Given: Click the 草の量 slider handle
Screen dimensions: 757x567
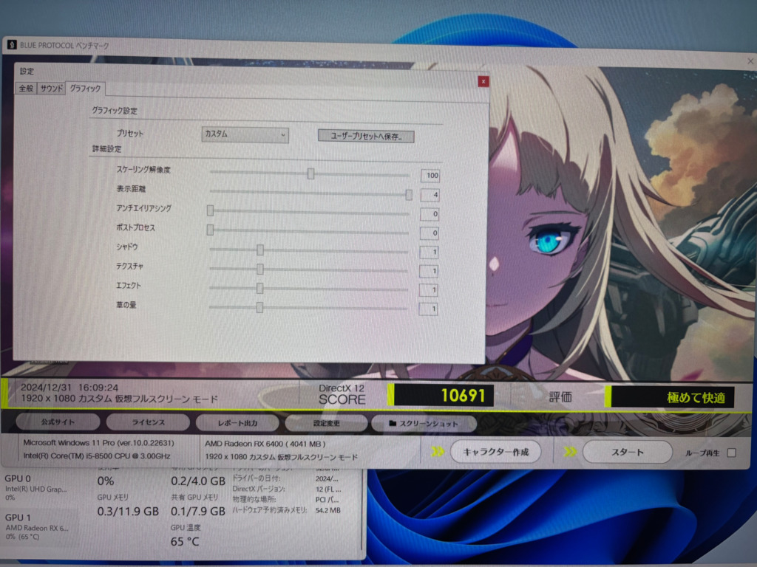Looking at the screenshot, I should click(259, 307).
